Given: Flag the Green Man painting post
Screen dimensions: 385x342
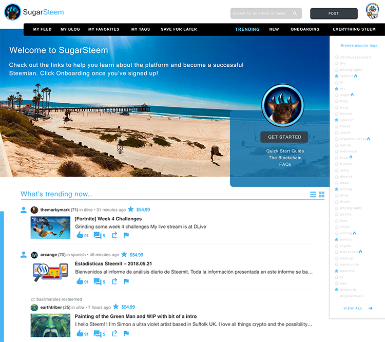Looking at the screenshot, I should (x=126, y=334).
